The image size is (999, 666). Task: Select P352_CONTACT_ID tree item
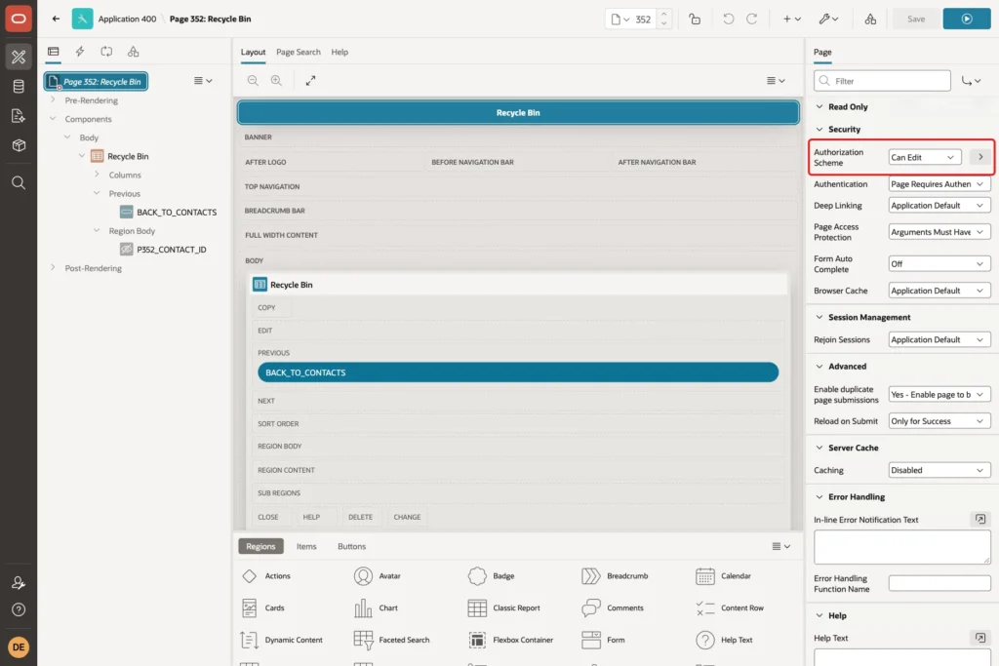[x=172, y=250]
